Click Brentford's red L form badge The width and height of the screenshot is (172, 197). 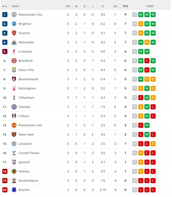coord(147,61)
